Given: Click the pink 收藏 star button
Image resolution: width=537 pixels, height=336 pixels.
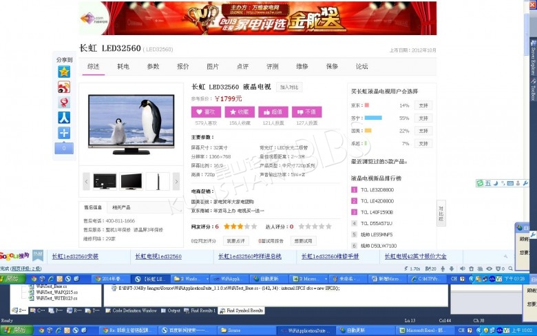Looking at the screenshot, I should [x=240, y=112].
